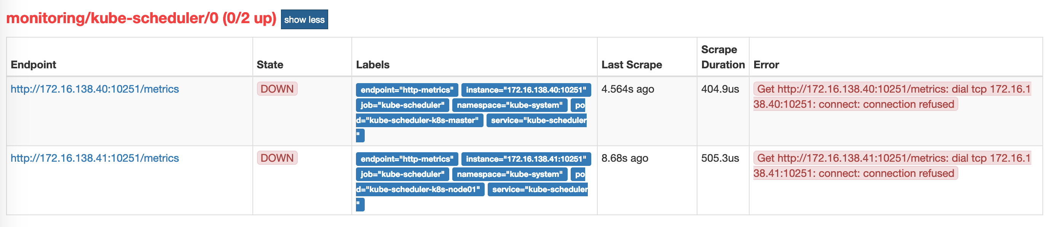The image size is (1050, 227).
Task: Click the "show less" button
Action: pos(304,19)
